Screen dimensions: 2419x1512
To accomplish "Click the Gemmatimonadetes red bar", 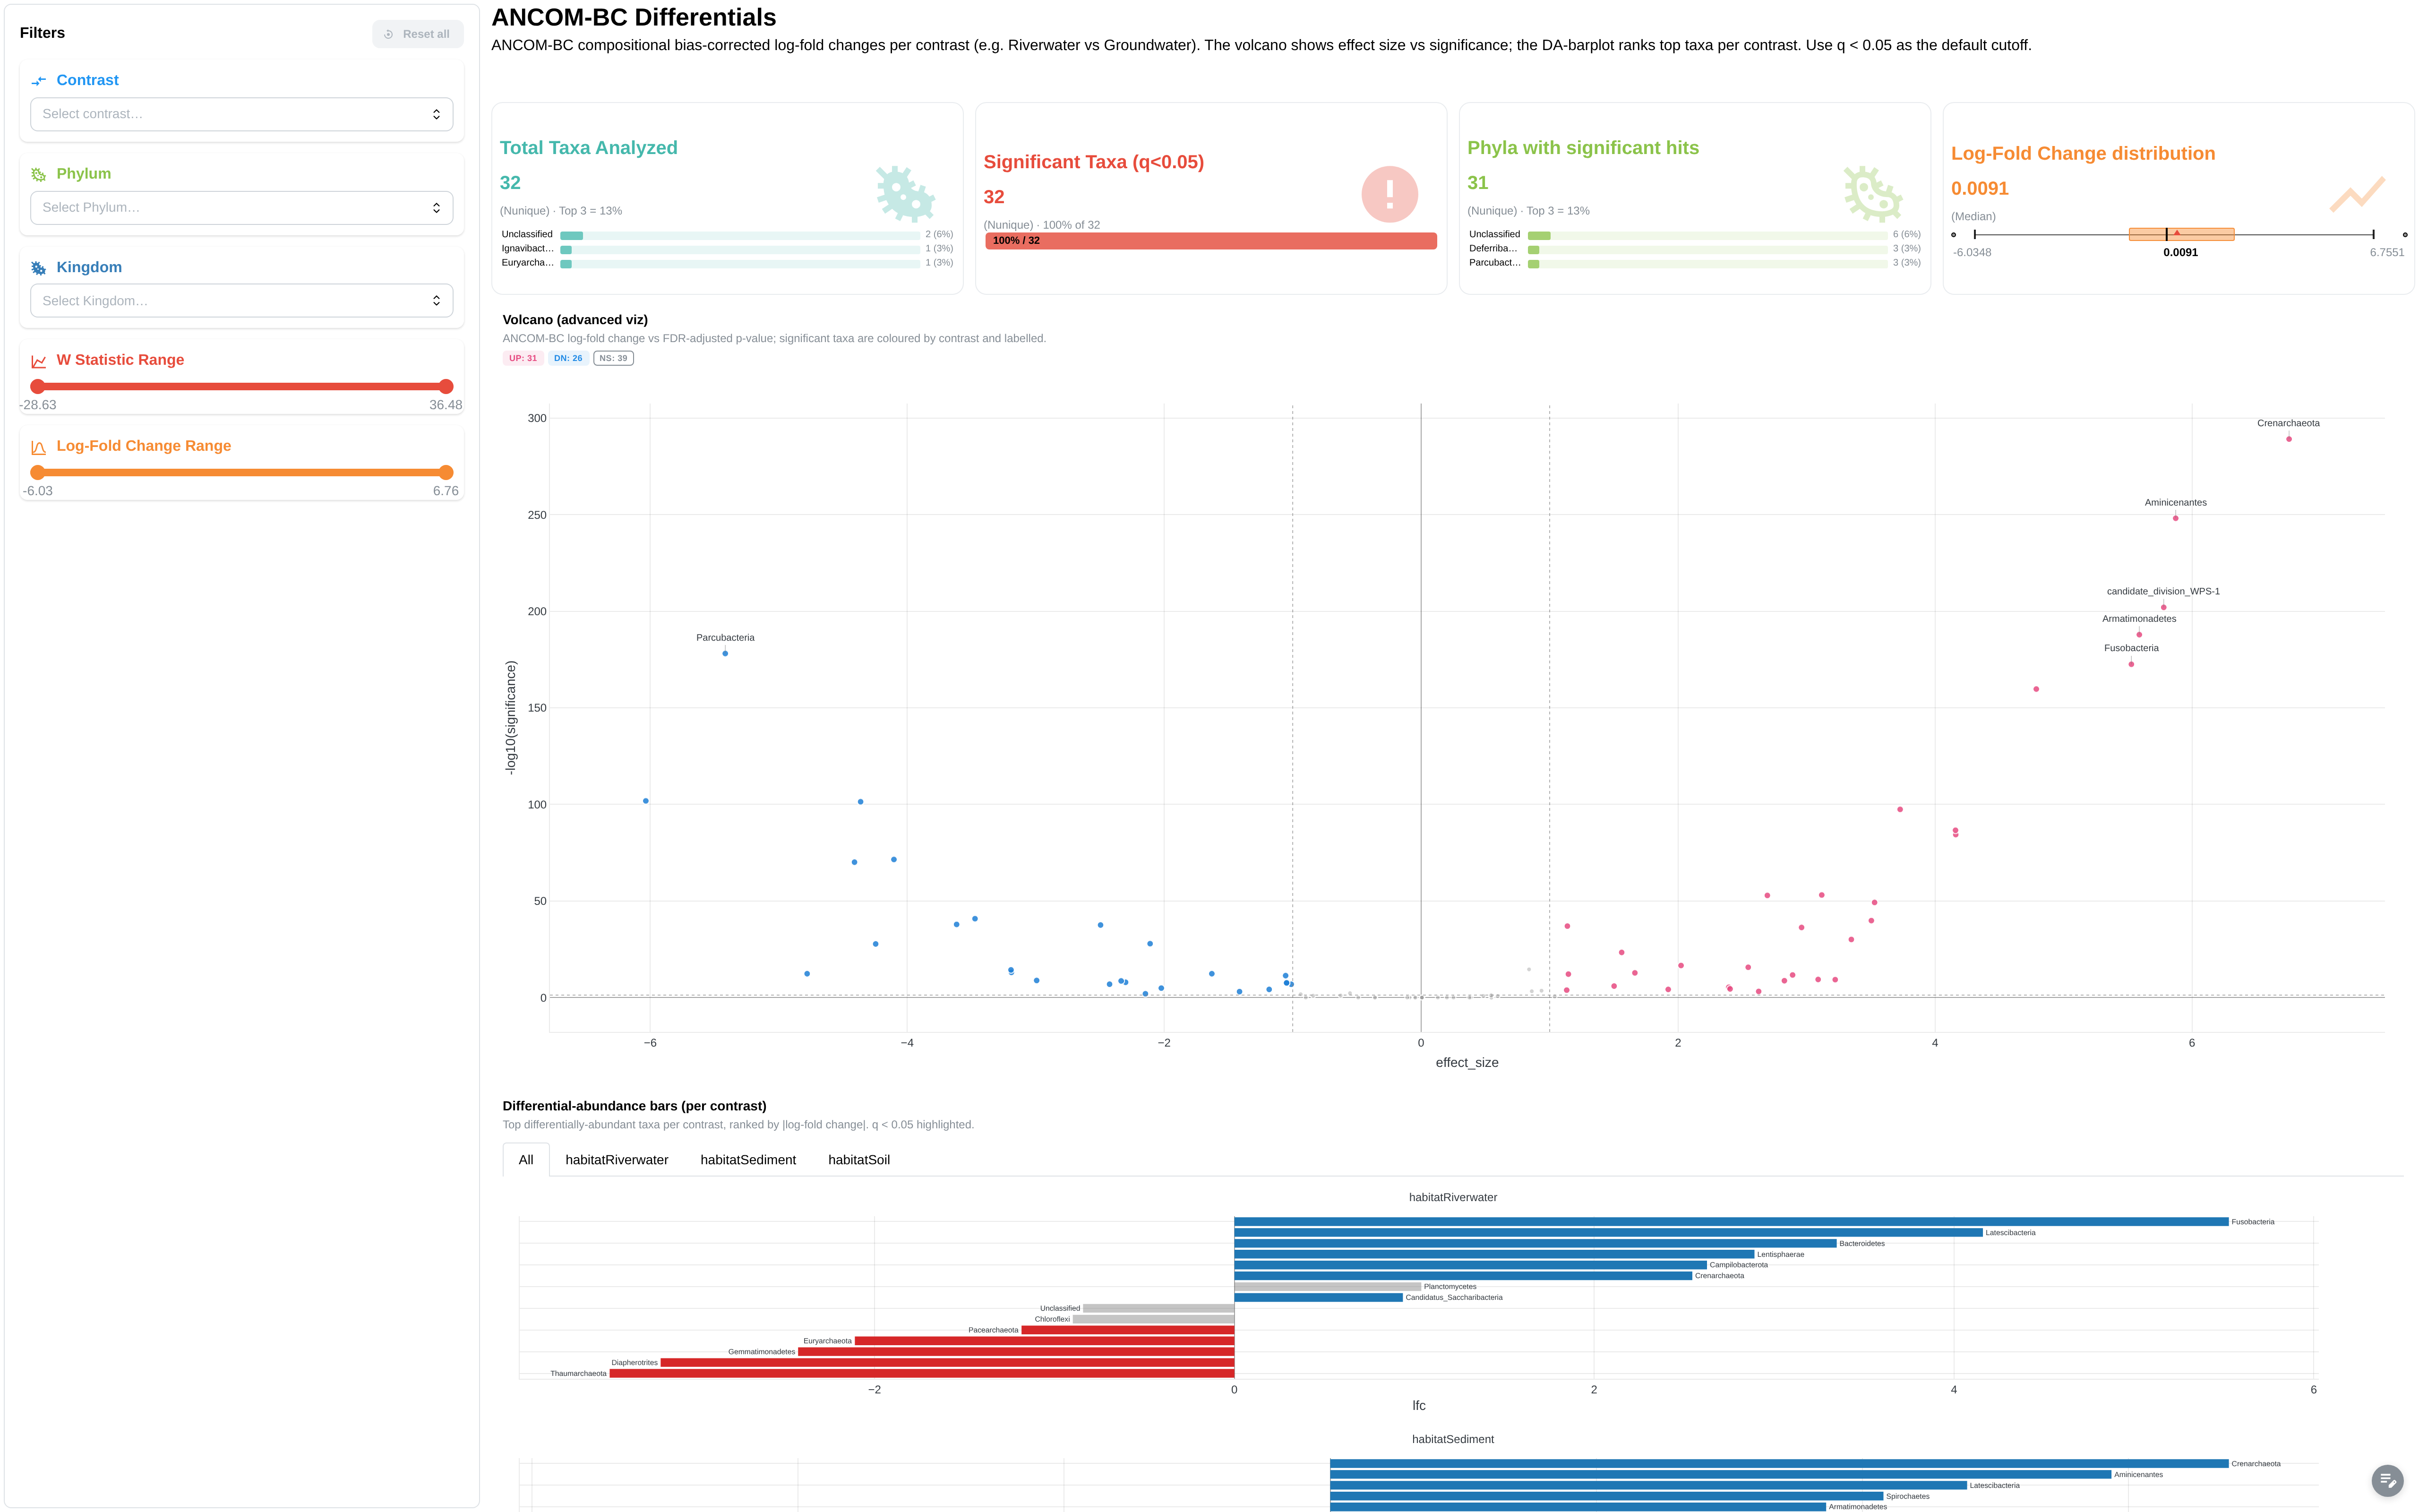I will (x=1016, y=1352).
